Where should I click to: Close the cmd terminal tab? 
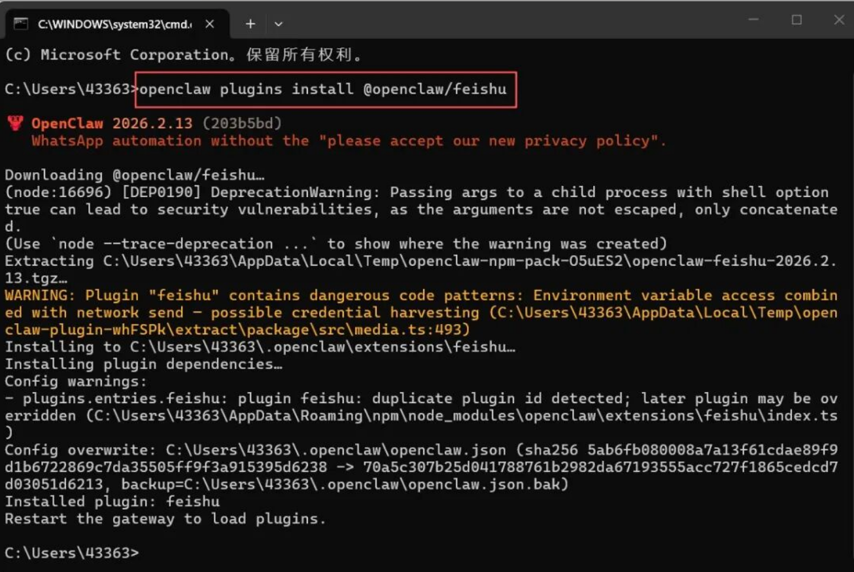point(209,24)
